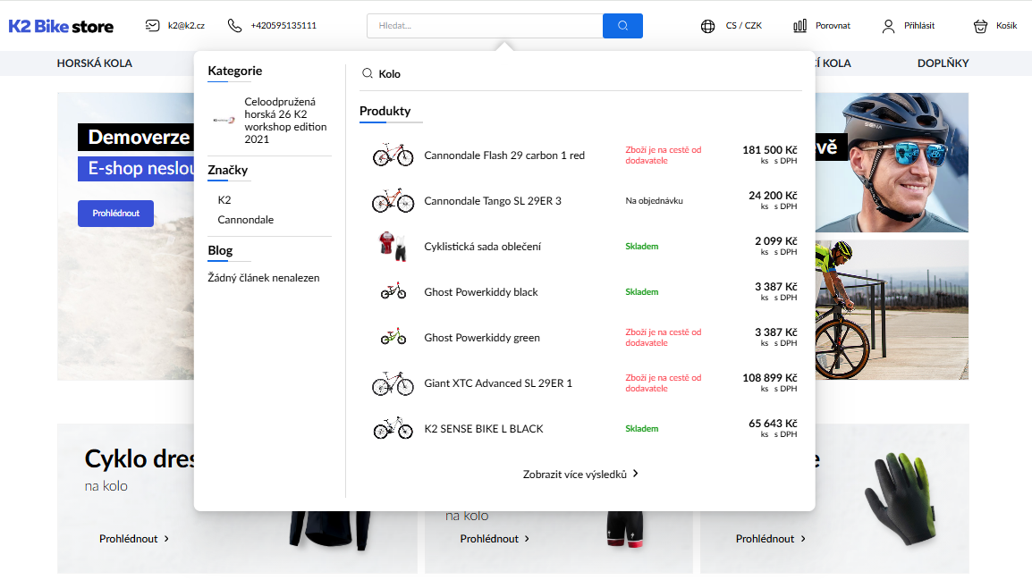The height and width of the screenshot is (580, 1032).
Task: Click Zobrazit více výsledků link
Action: (575, 475)
